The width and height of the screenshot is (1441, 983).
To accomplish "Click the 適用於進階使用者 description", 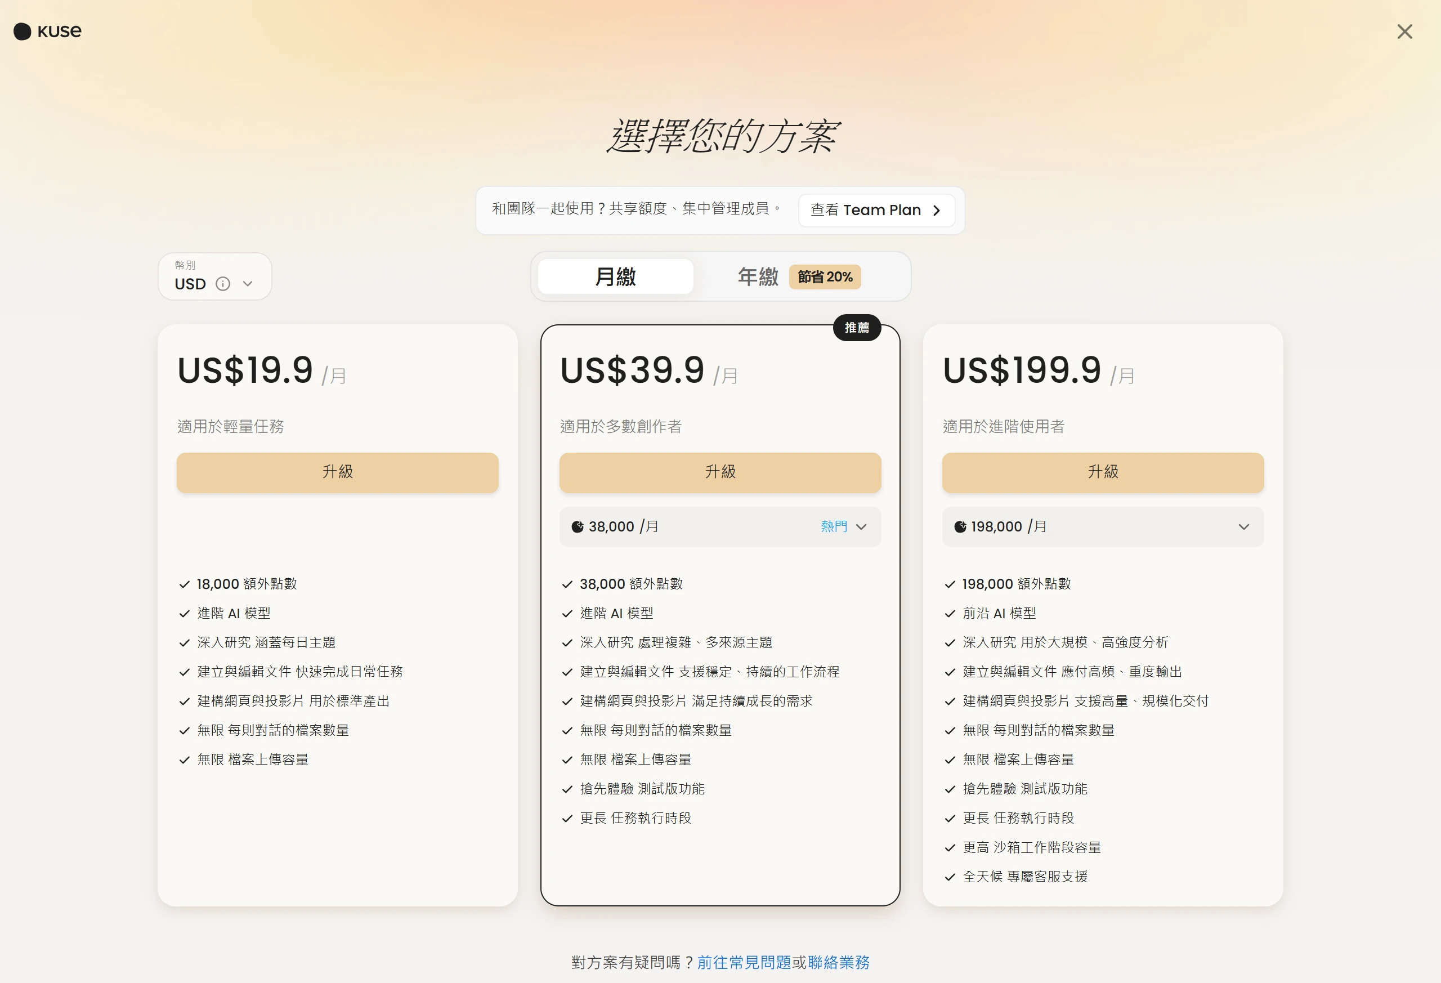I will 1003,426.
